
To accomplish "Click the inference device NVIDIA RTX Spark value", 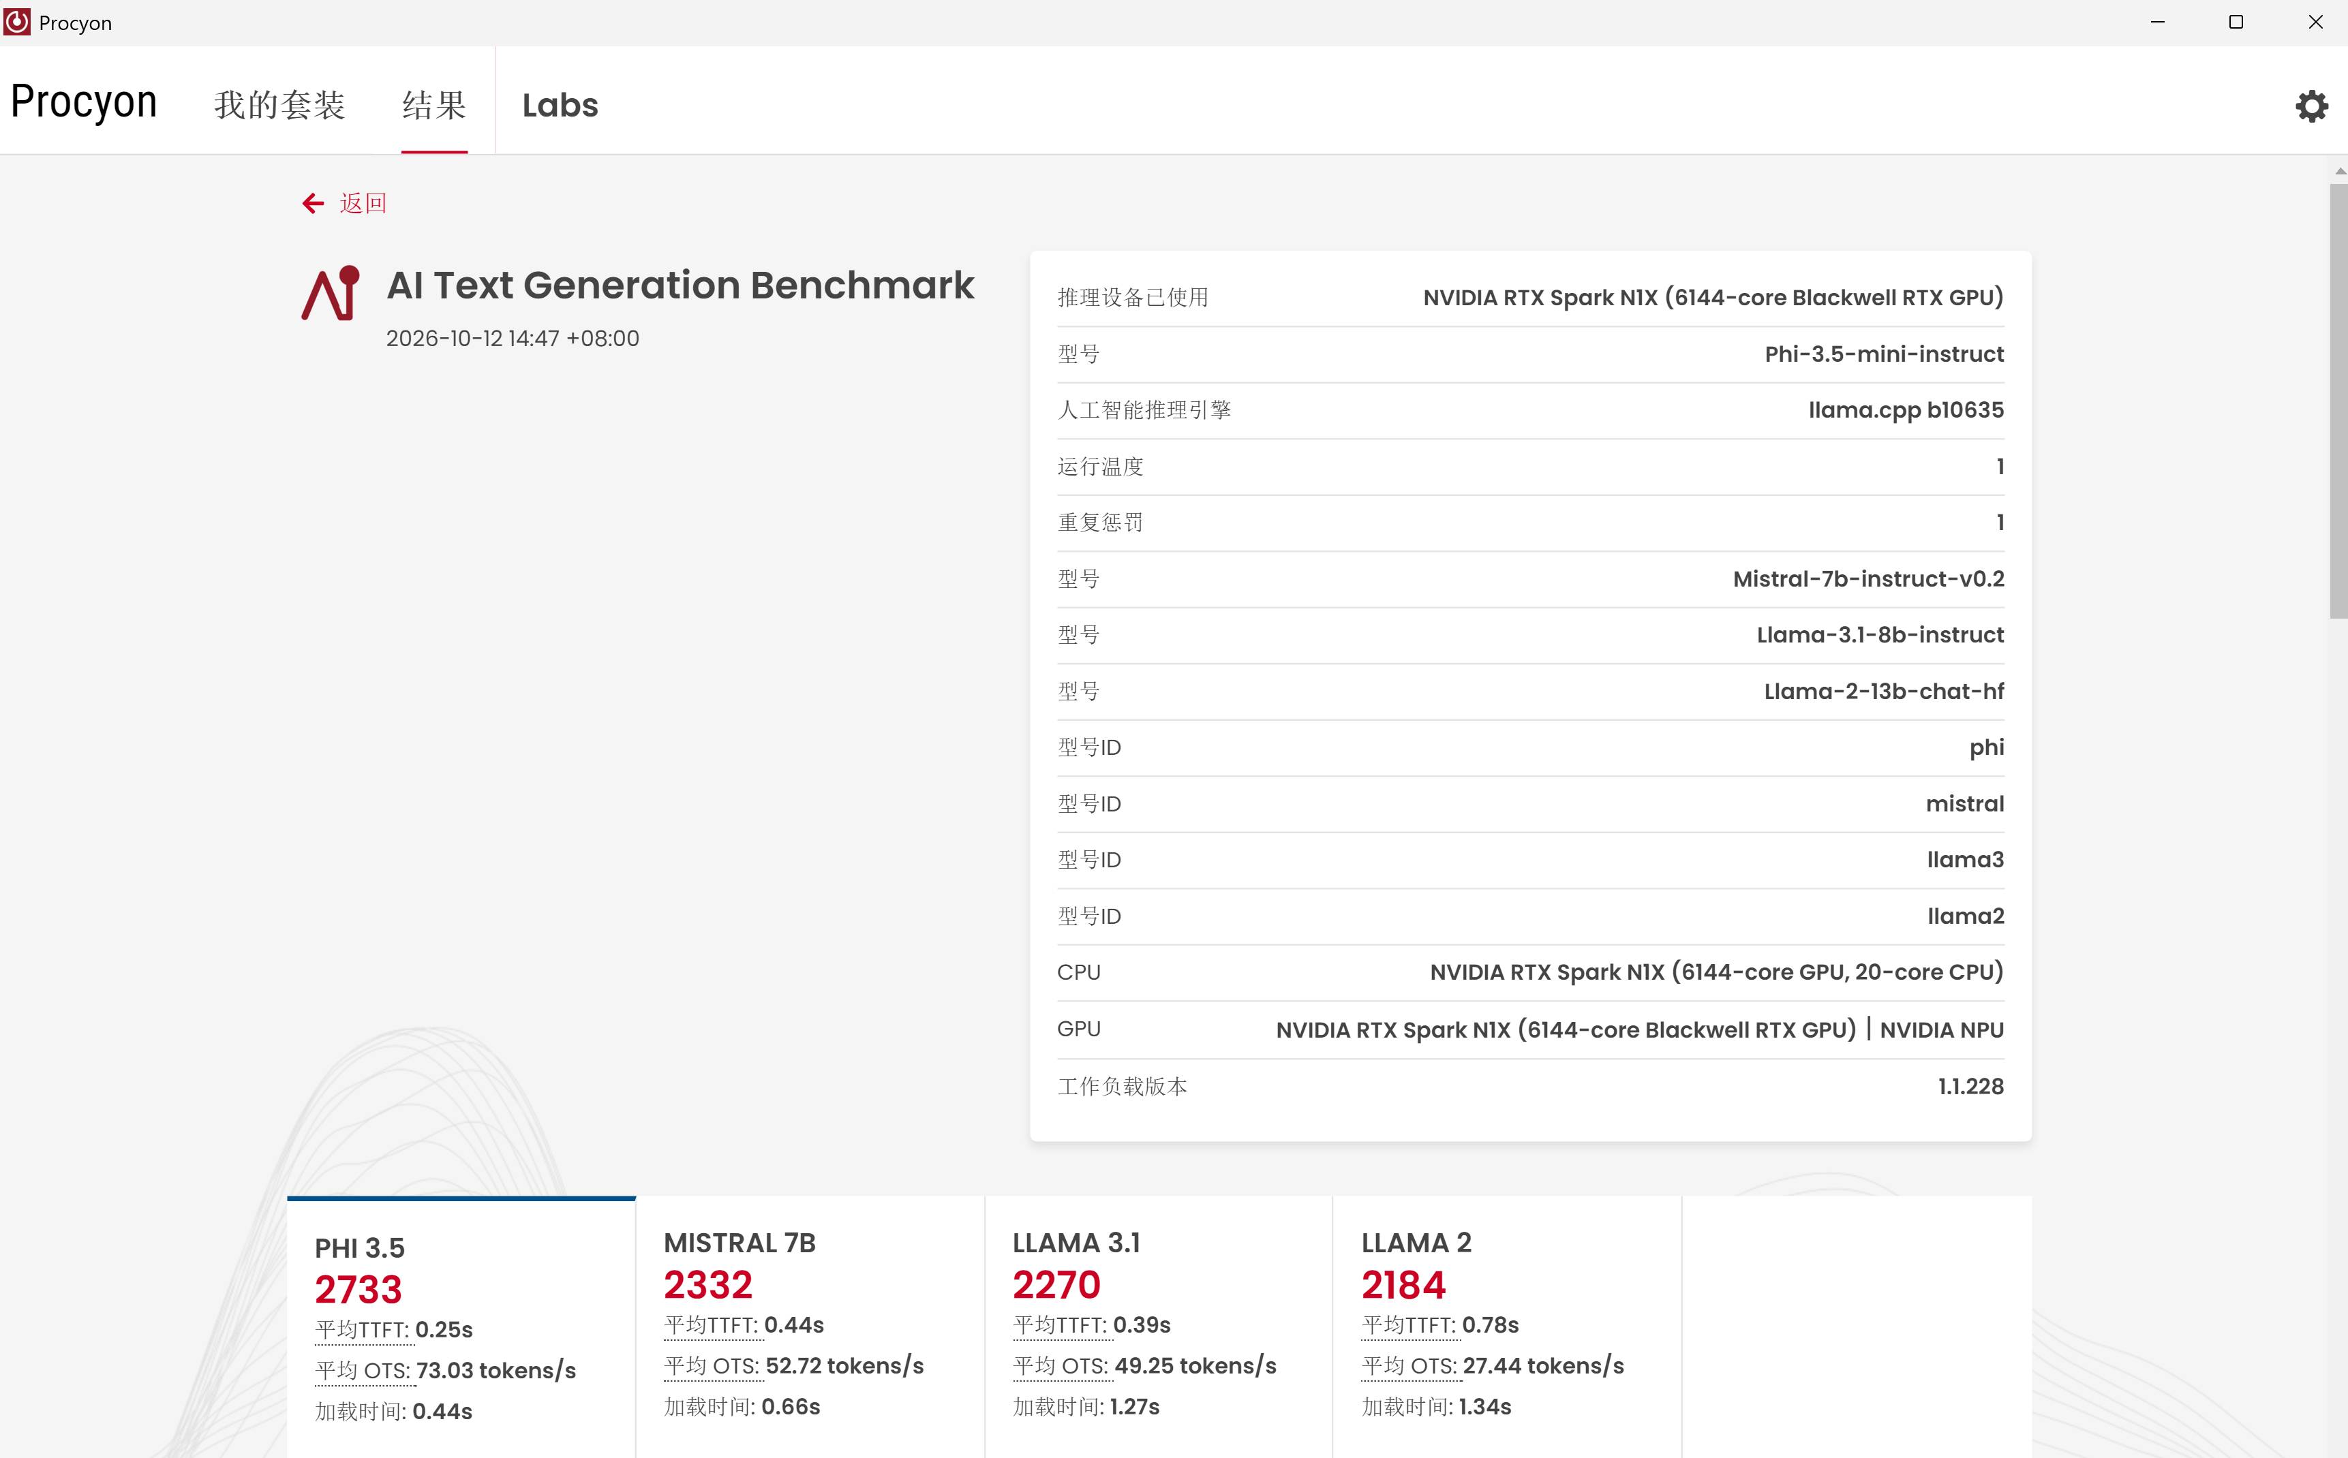I will coord(1713,297).
